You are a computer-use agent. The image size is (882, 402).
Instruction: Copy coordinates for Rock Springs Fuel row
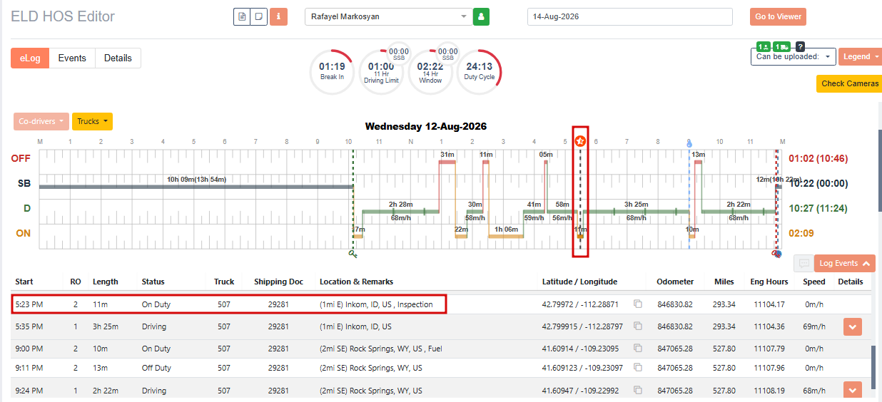tap(638, 349)
